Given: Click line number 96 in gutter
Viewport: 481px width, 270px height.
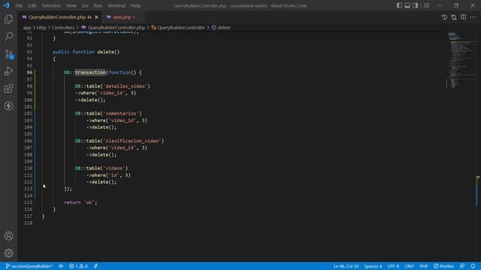Looking at the screenshot, I should [29, 73].
